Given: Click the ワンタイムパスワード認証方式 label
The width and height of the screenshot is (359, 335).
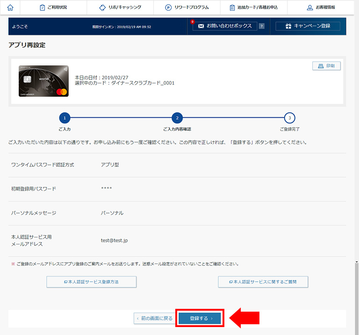Looking at the screenshot, I should 43,165.
